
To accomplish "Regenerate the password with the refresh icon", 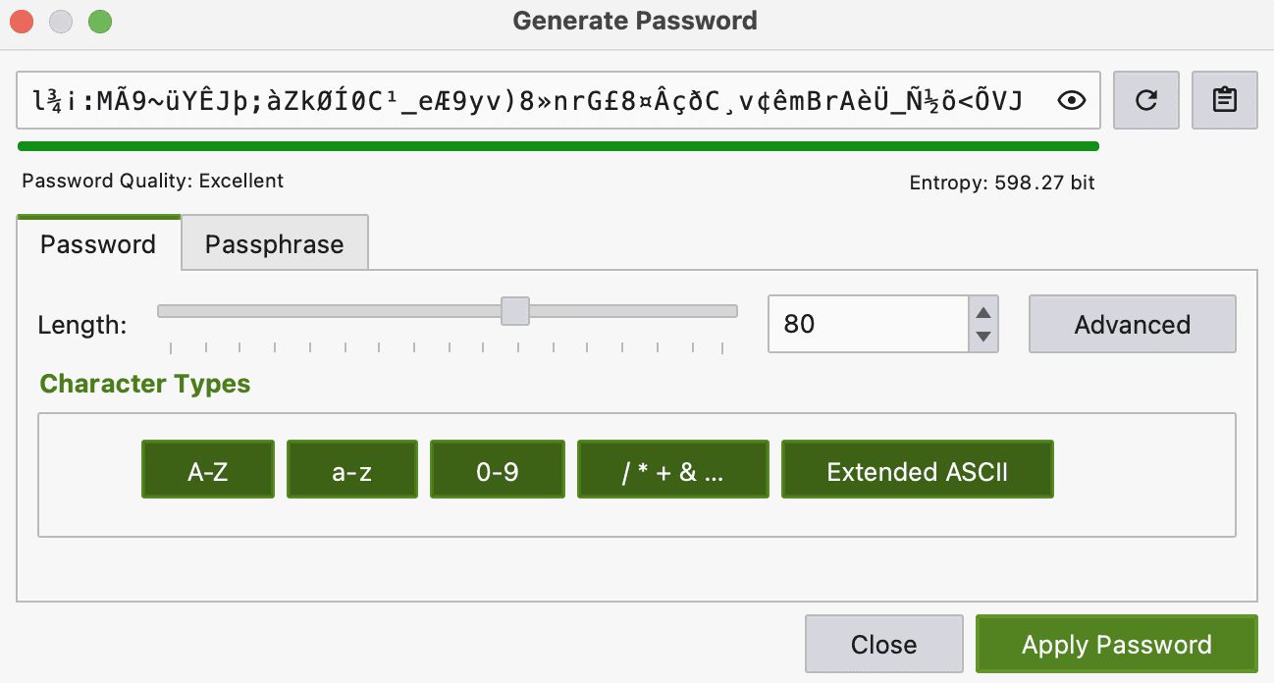I will point(1145,99).
